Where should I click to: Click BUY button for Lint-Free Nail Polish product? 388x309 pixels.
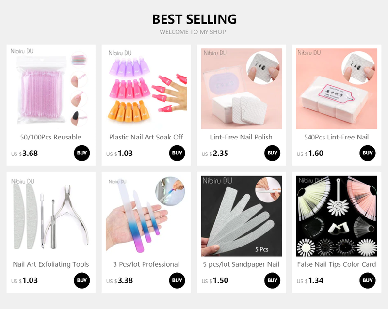(x=272, y=153)
